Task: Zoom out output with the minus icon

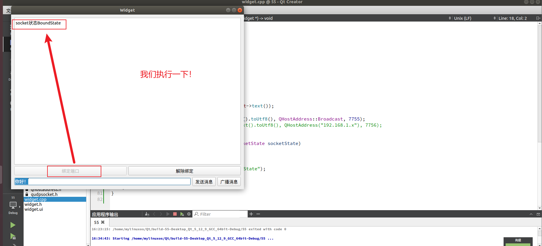Action: [258, 214]
